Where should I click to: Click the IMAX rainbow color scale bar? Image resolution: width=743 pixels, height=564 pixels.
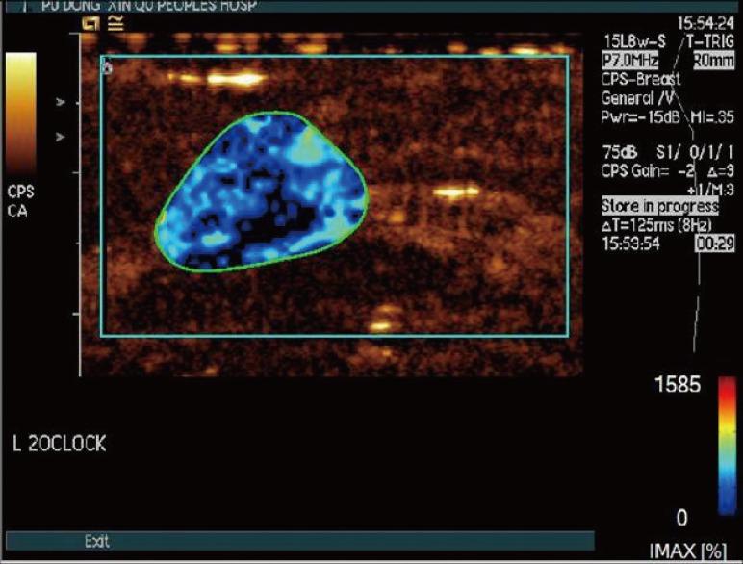coord(727,446)
